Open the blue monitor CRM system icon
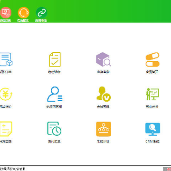The image size is (171, 171). (x=152, y=129)
